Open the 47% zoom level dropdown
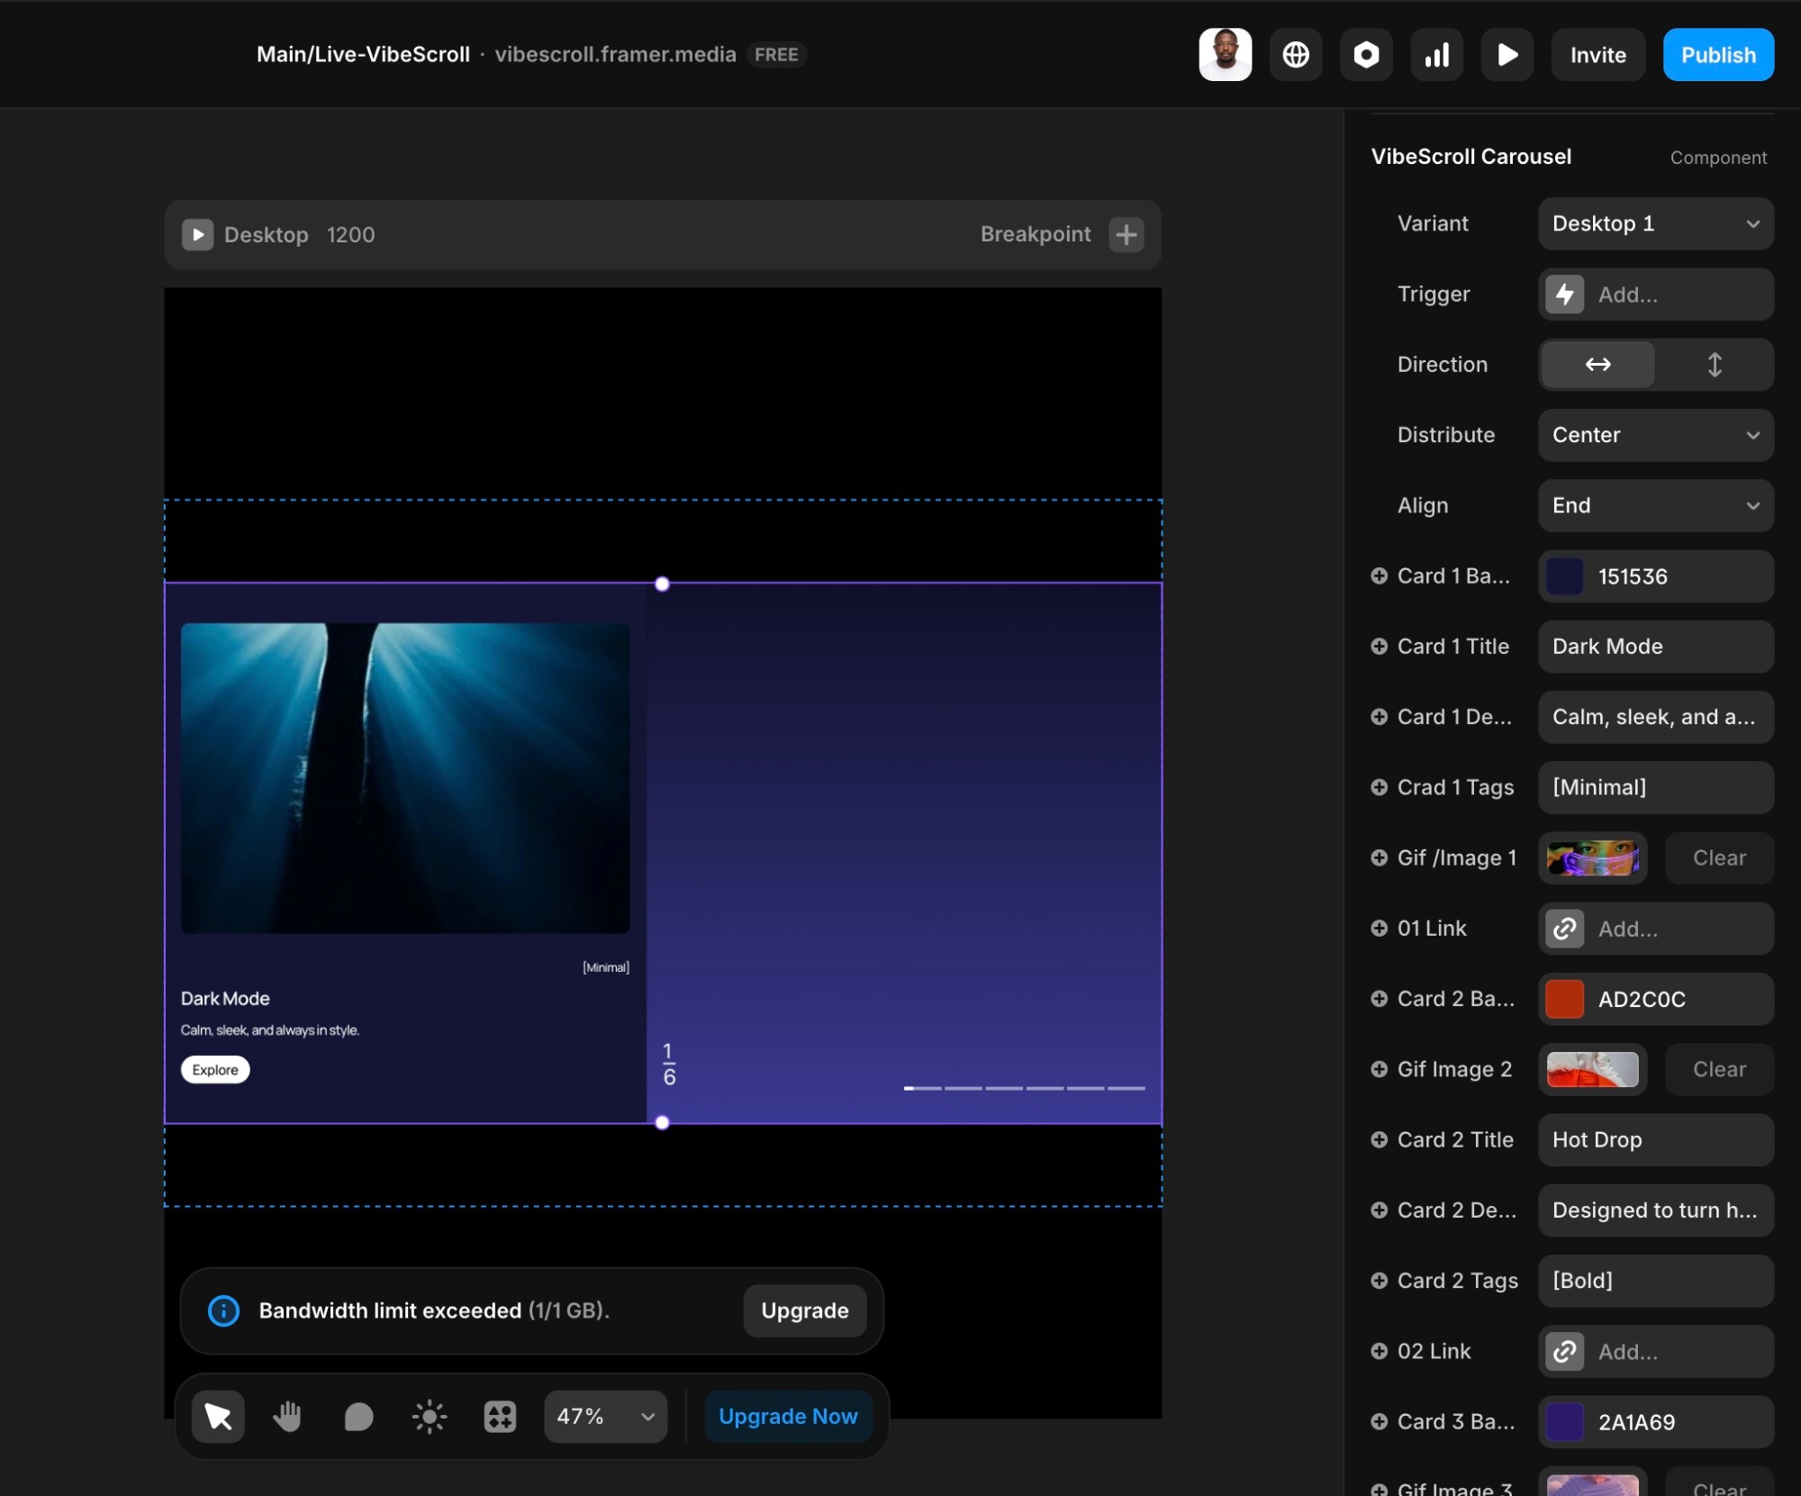This screenshot has height=1496, width=1801. click(605, 1417)
